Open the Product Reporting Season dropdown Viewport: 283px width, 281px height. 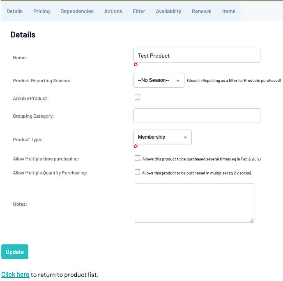pyautogui.click(x=159, y=80)
